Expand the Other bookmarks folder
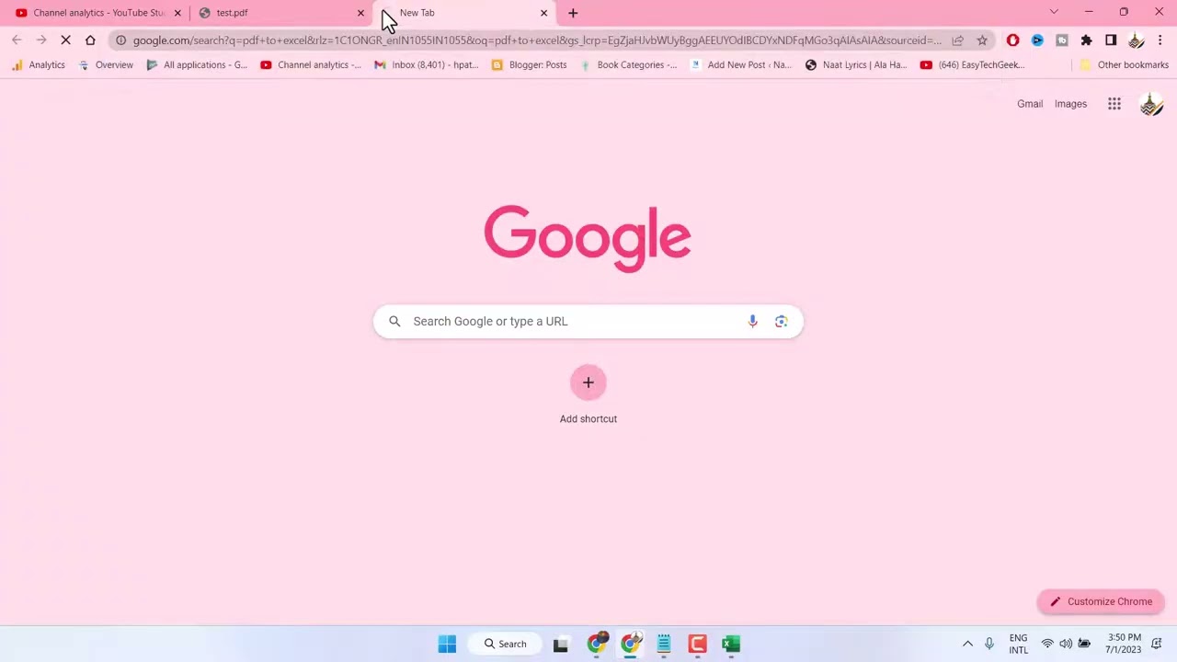 click(x=1124, y=65)
